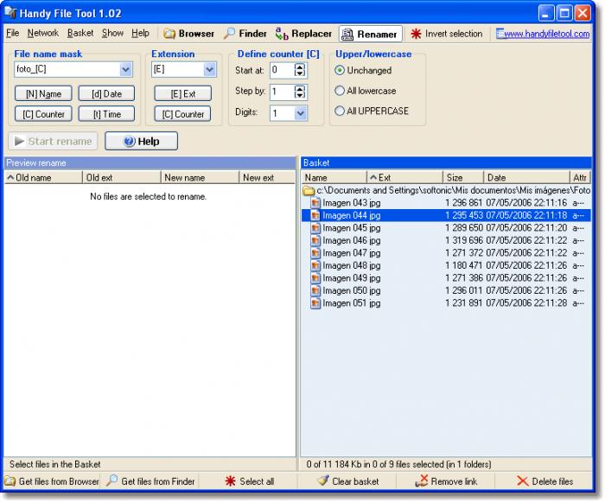Click the Imagen 043 jpg file icon
The height and width of the screenshot is (502, 605).
[315, 203]
